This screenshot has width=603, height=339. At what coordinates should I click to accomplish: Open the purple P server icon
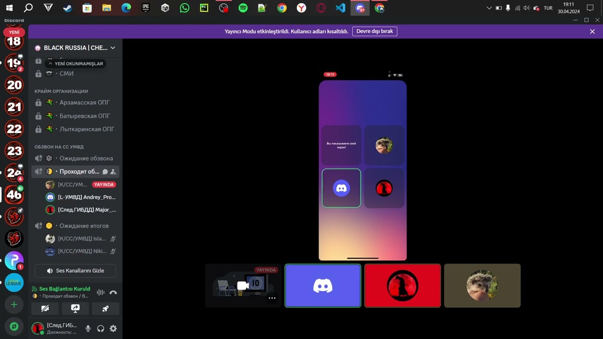tap(14, 260)
